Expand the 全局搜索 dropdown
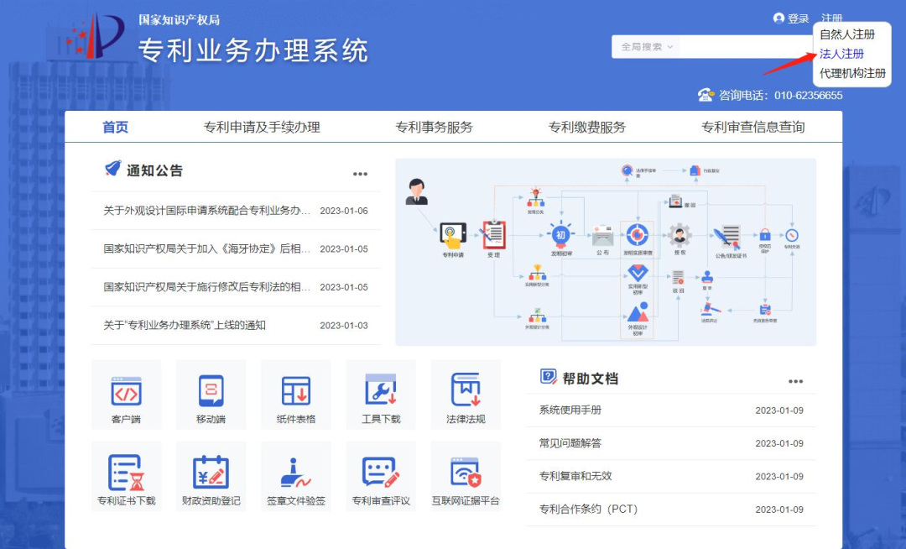 pyautogui.click(x=647, y=47)
